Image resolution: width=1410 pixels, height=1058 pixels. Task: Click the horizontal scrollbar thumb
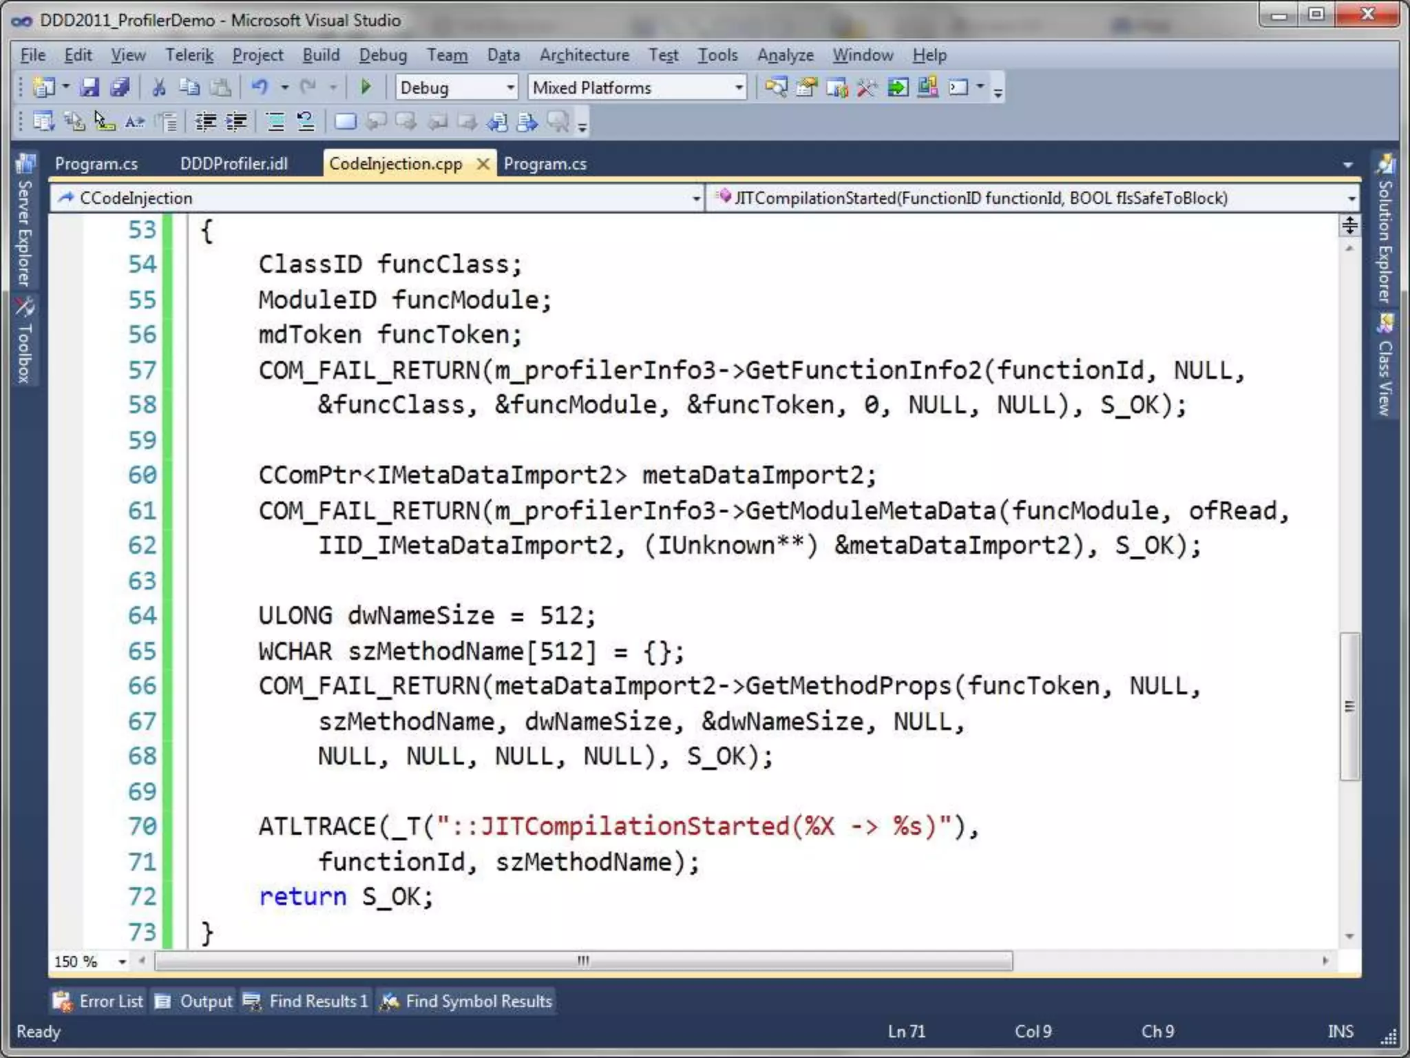[x=583, y=961]
